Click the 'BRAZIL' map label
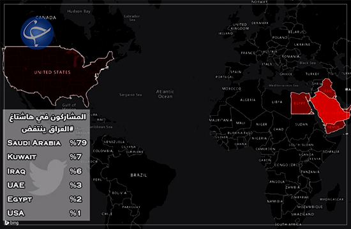 pos(138,175)
